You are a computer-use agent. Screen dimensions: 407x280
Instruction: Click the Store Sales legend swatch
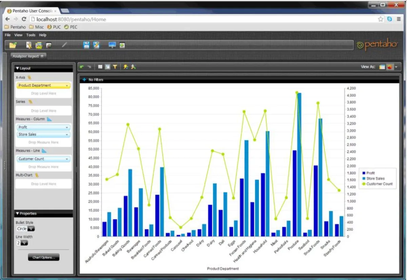(364, 178)
